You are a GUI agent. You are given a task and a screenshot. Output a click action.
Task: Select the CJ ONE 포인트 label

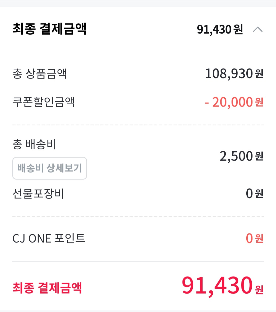tap(49, 239)
